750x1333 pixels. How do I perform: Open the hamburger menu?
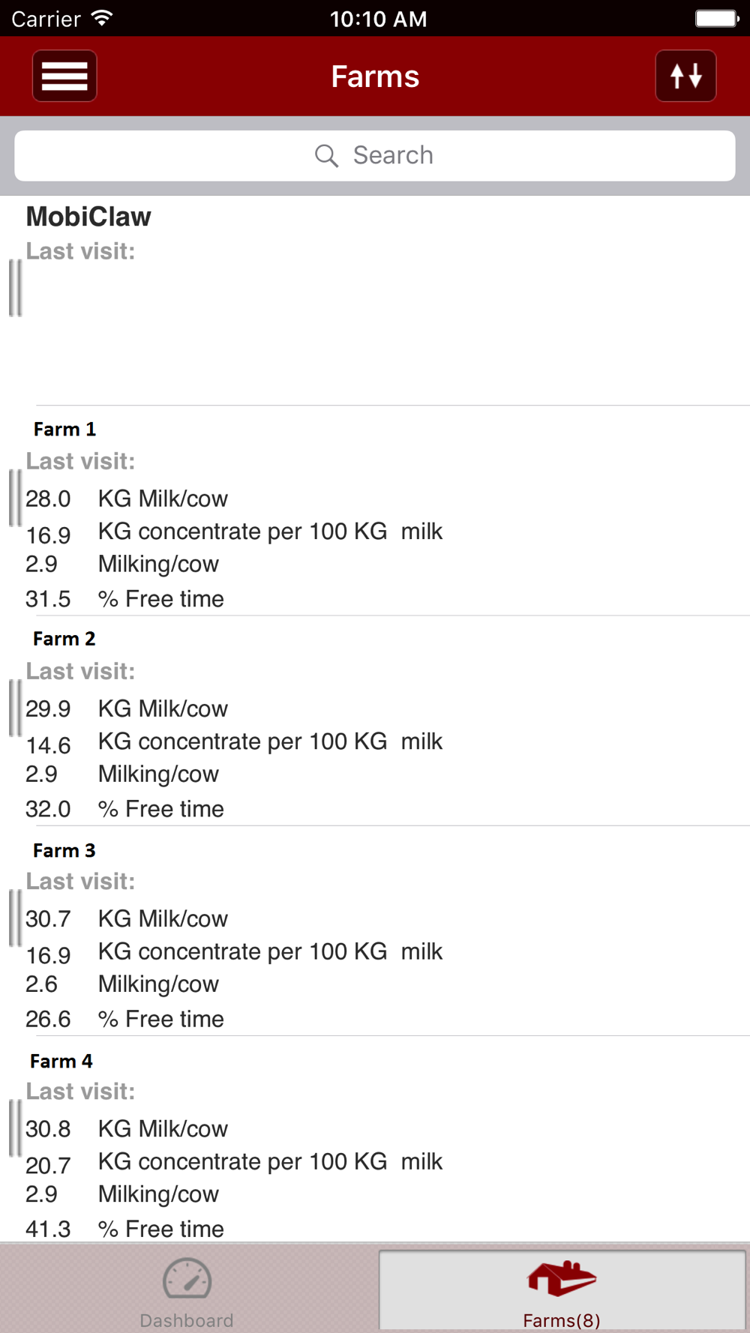64,76
